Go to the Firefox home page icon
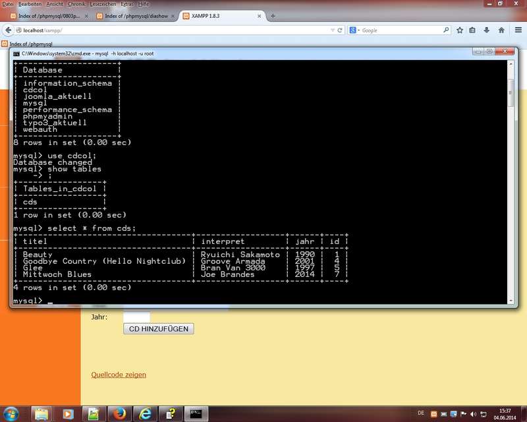The width and height of the screenshot is (527, 422). (x=501, y=30)
